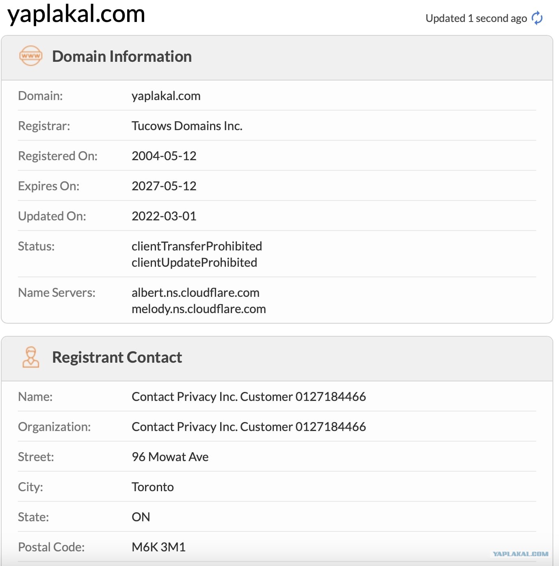Image resolution: width=559 pixels, height=566 pixels.
Task: Click the Domain Information section header
Action: 122,56
